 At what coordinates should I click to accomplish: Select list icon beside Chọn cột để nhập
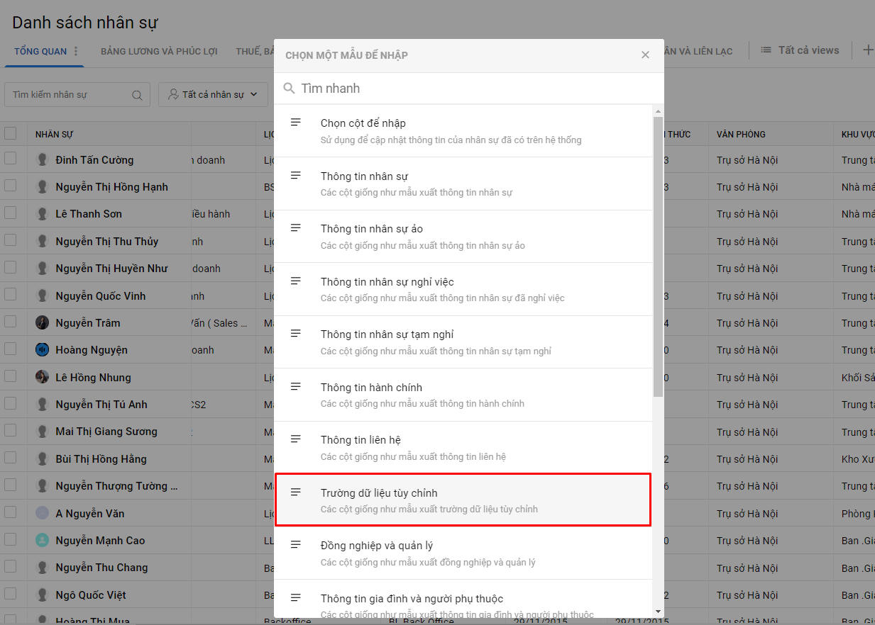click(296, 123)
